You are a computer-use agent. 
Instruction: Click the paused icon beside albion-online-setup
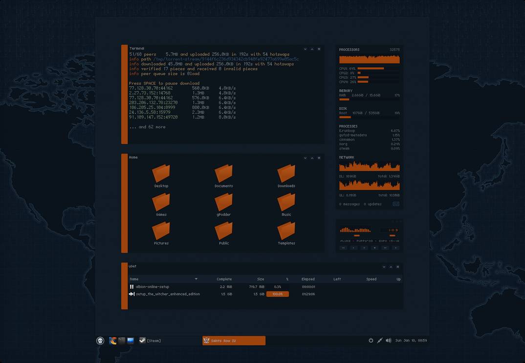[131, 287]
